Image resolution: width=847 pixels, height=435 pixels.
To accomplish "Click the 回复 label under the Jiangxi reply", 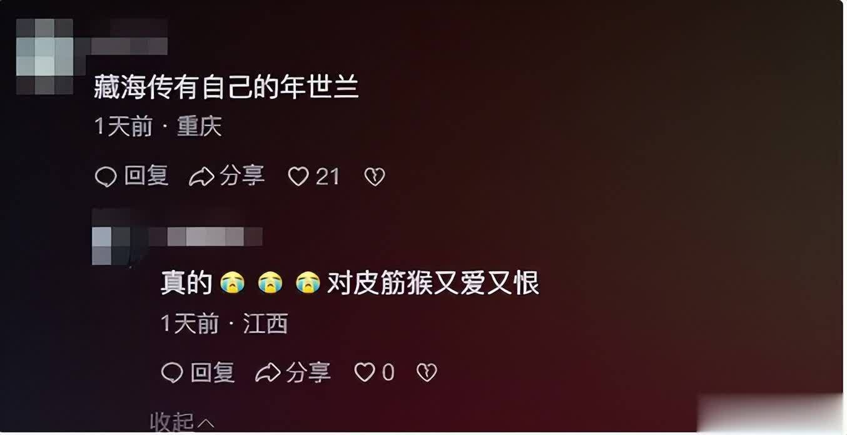I will pyautogui.click(x=213, y=372).
